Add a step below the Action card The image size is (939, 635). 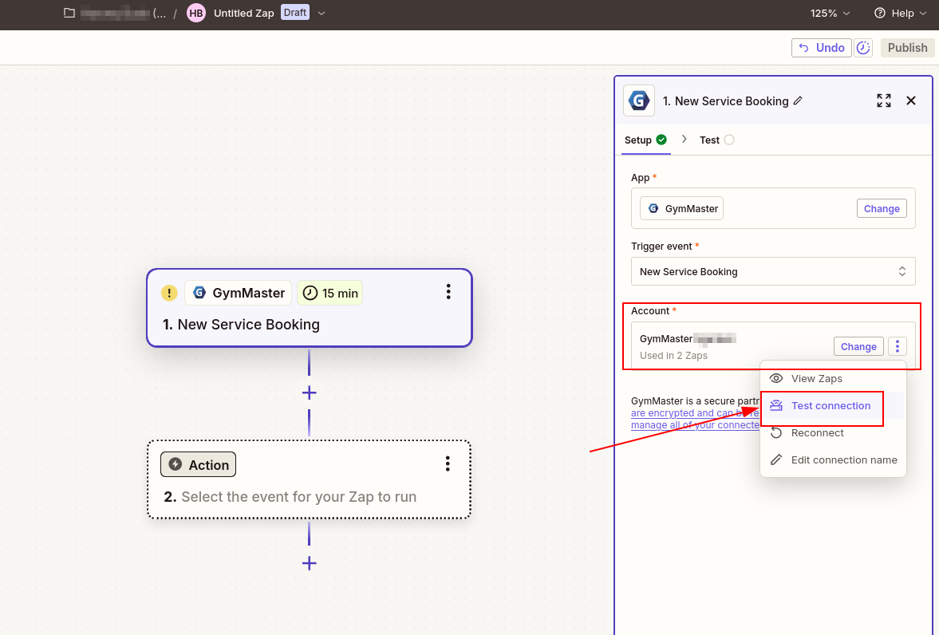pos(310,563)
